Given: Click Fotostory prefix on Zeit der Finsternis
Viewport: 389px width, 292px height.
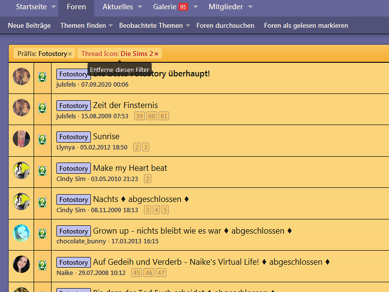Looking at the screenshot, I should click(x=74, y=106).
